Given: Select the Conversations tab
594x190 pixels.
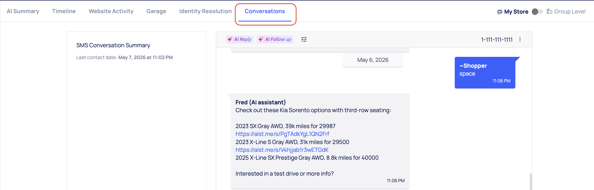Looking at the screenshot, I should click(265, 11).
